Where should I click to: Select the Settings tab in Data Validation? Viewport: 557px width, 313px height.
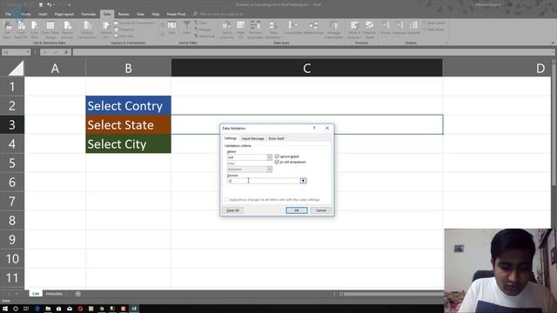tap(231, 138)
